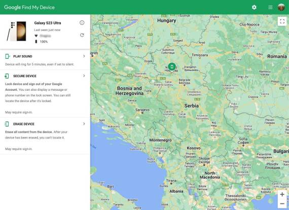Click Bosnia and Herzegovina map label
This screenshot has width=289, height=210.
129,91
